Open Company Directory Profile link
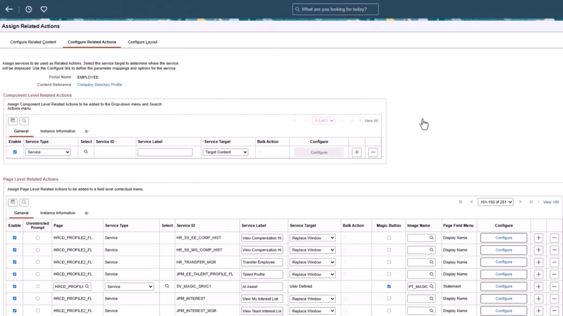Viewport: 563px width, 316px height. [x=100, y=84]
